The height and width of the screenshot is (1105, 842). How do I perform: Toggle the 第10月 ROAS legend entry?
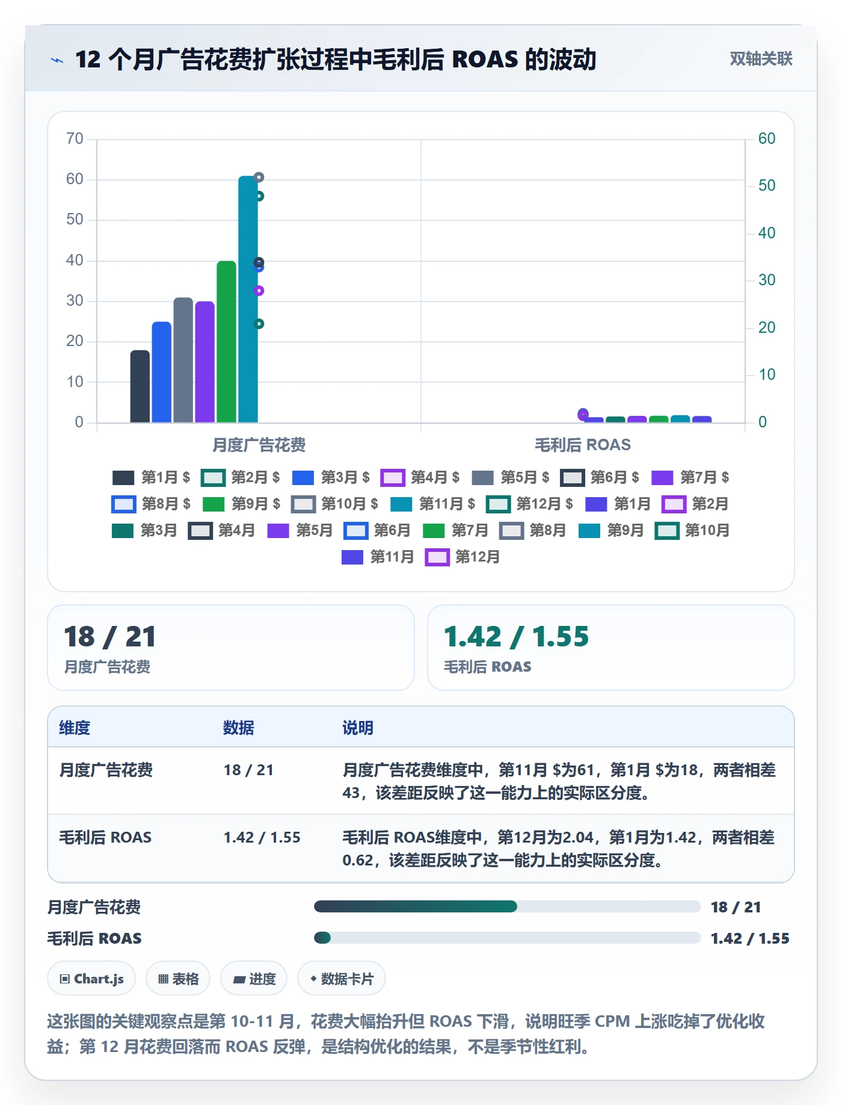[x=692, y=531]
